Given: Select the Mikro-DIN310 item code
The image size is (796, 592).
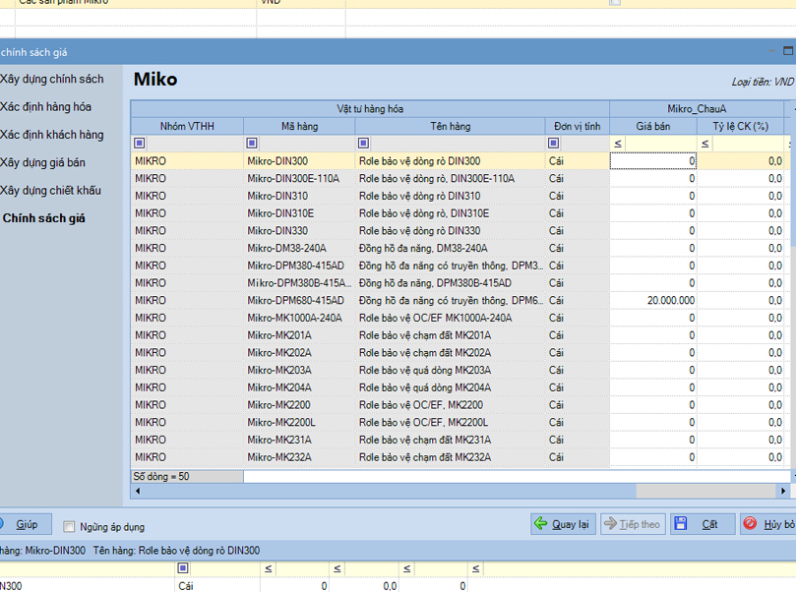Looking at the screenshot, I should point(277,196).
